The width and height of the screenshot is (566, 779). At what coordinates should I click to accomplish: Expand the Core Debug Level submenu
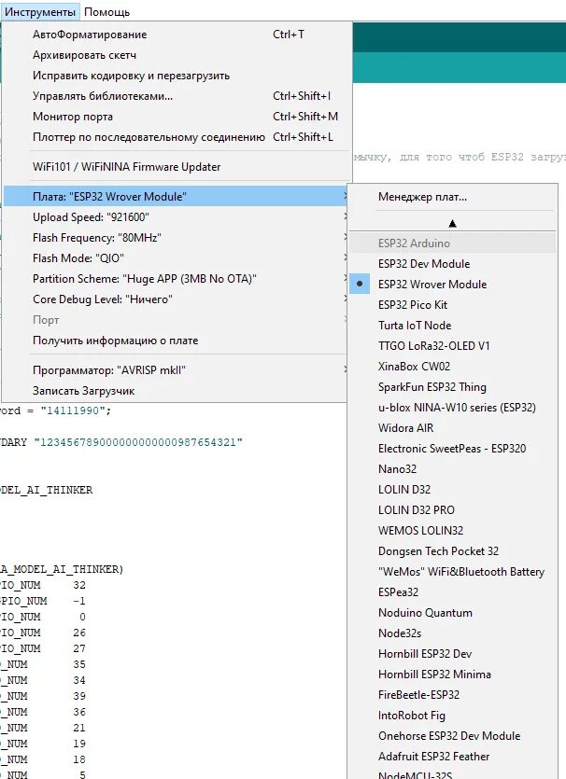click(175, 299)
